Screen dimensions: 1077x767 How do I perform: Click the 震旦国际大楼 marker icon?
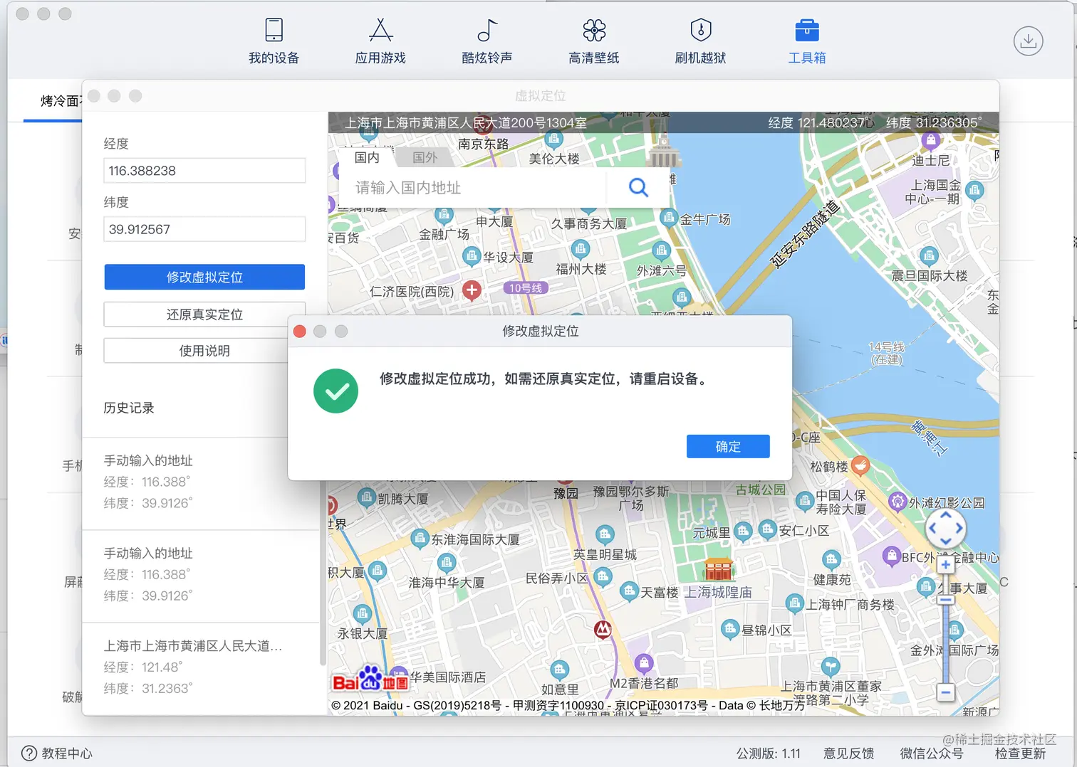(x=929, y=255)
